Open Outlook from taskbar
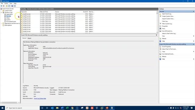 point(52,108)
